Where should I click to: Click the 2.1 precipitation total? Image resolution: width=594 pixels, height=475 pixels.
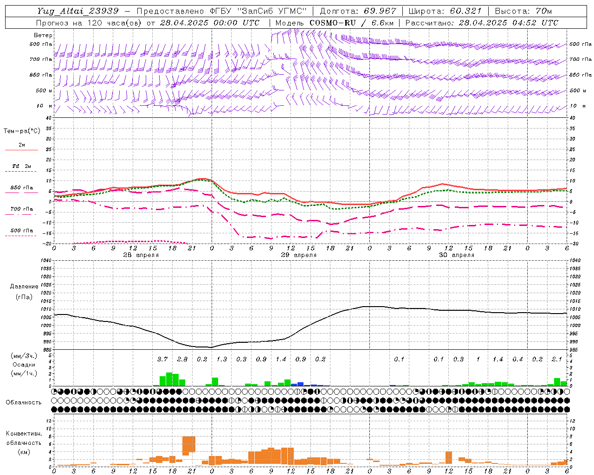pos(557,359)
